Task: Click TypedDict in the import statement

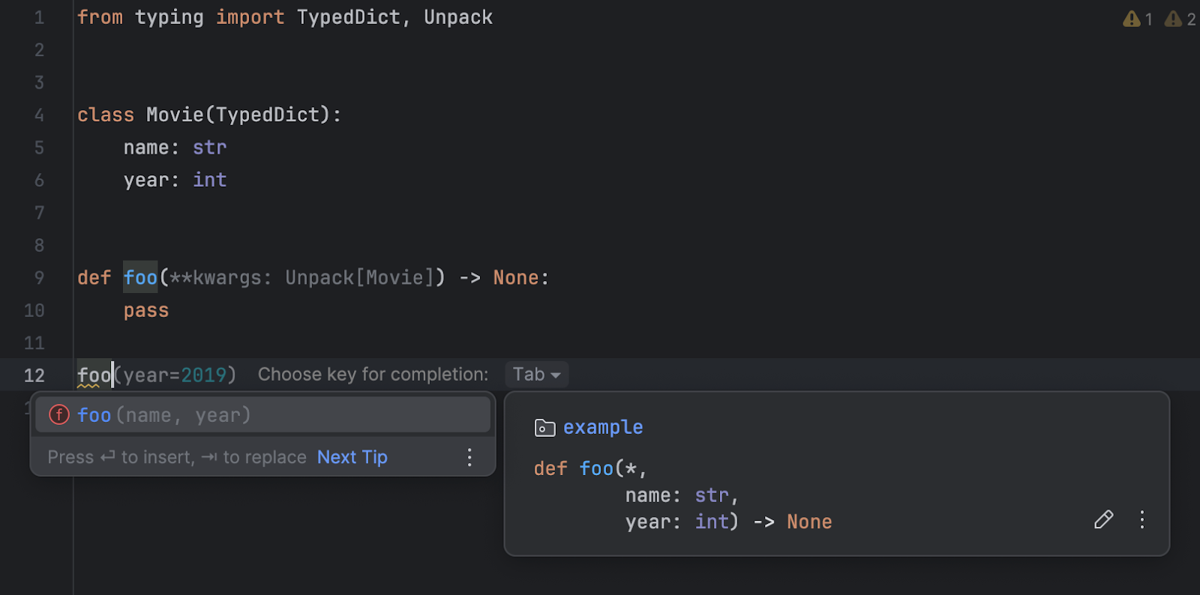Action: pos(349,17)
